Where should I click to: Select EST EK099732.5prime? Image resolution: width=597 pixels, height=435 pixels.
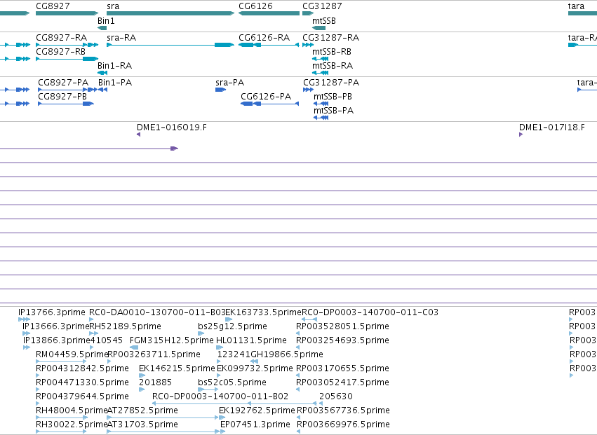click(219, 375)
